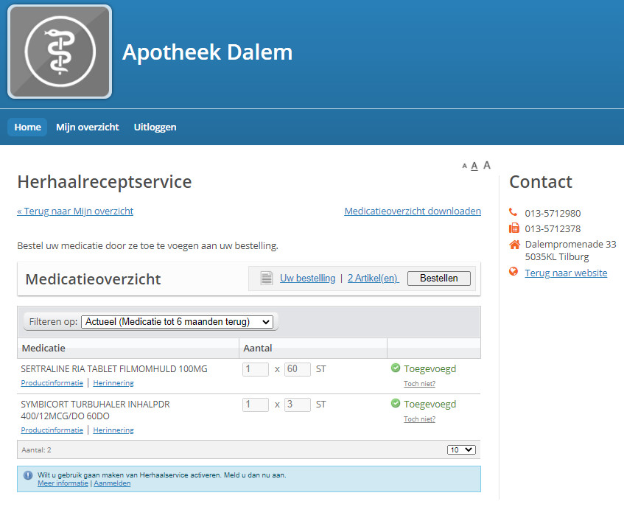Click Aanmelden in the notice

pos(112,483)
